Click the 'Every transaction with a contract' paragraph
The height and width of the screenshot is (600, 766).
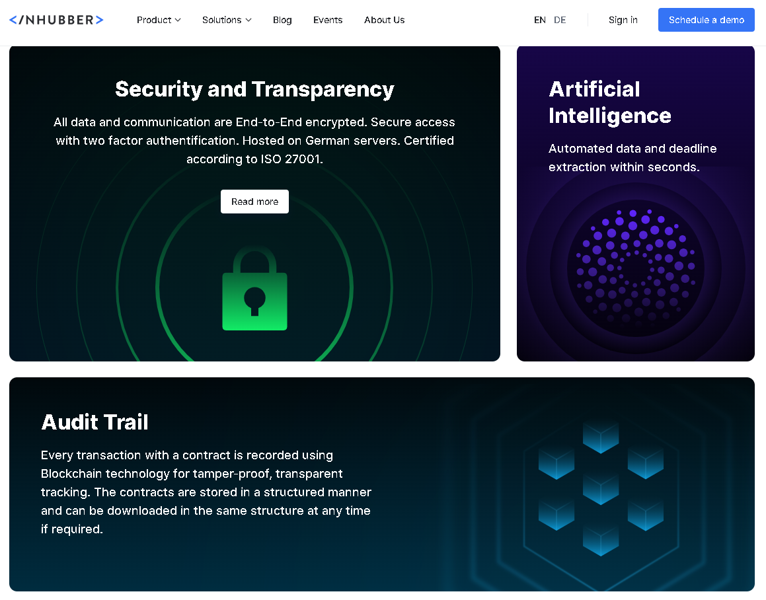point(206,492)
